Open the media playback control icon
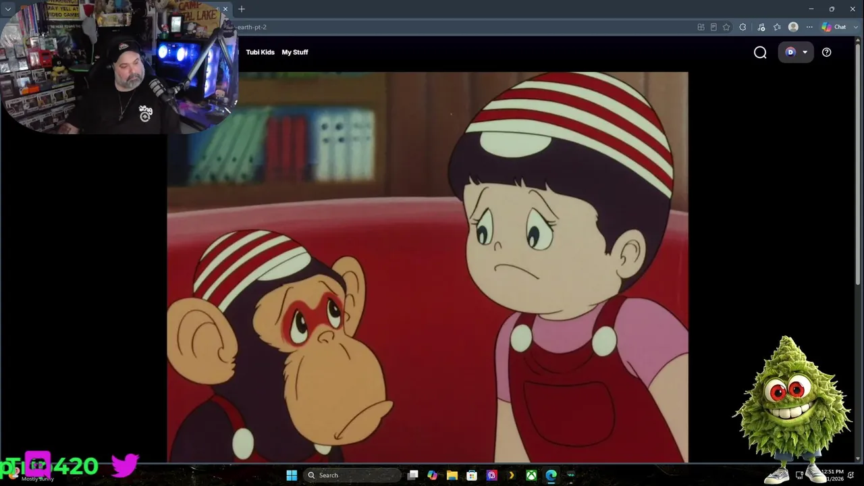864x486 pixels. 761,27
